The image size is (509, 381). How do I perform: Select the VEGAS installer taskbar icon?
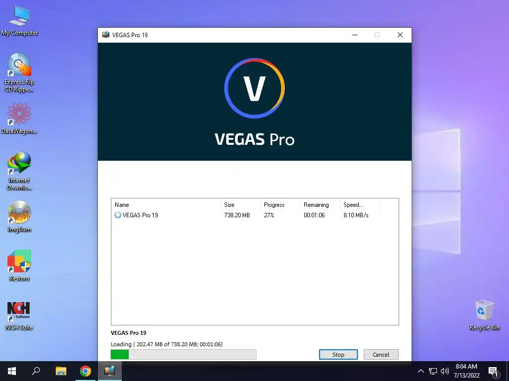(x=110, y=371)
